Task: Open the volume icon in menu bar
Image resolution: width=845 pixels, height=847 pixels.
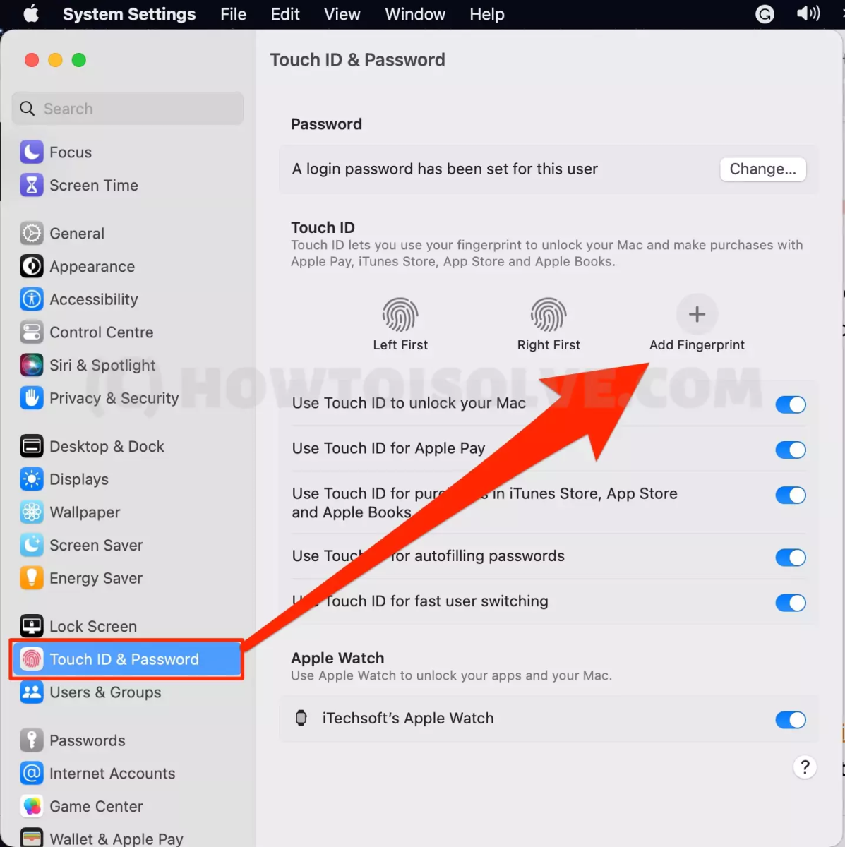Action: click(808, 14)
